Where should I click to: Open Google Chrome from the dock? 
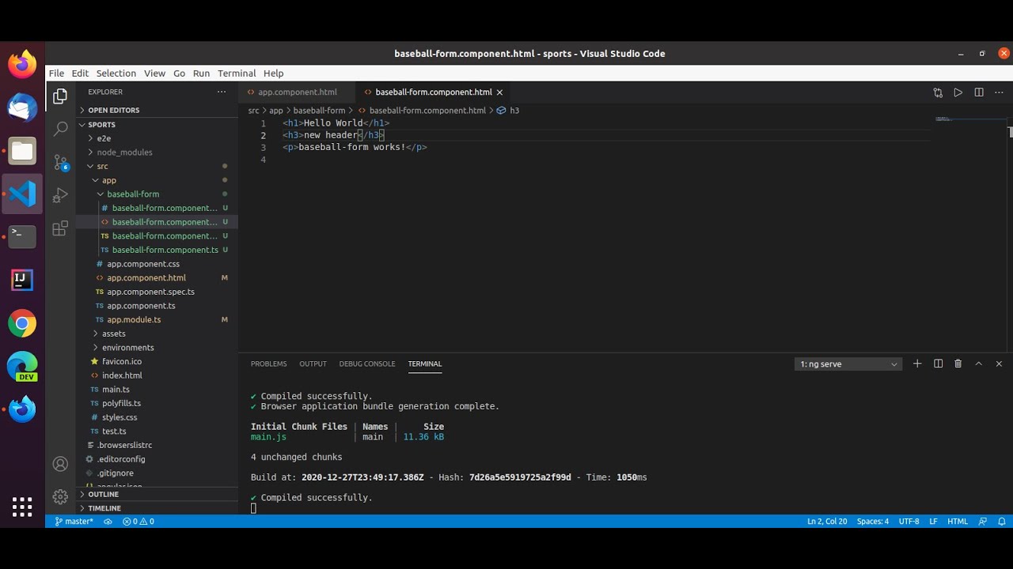[x=22, y=323]
